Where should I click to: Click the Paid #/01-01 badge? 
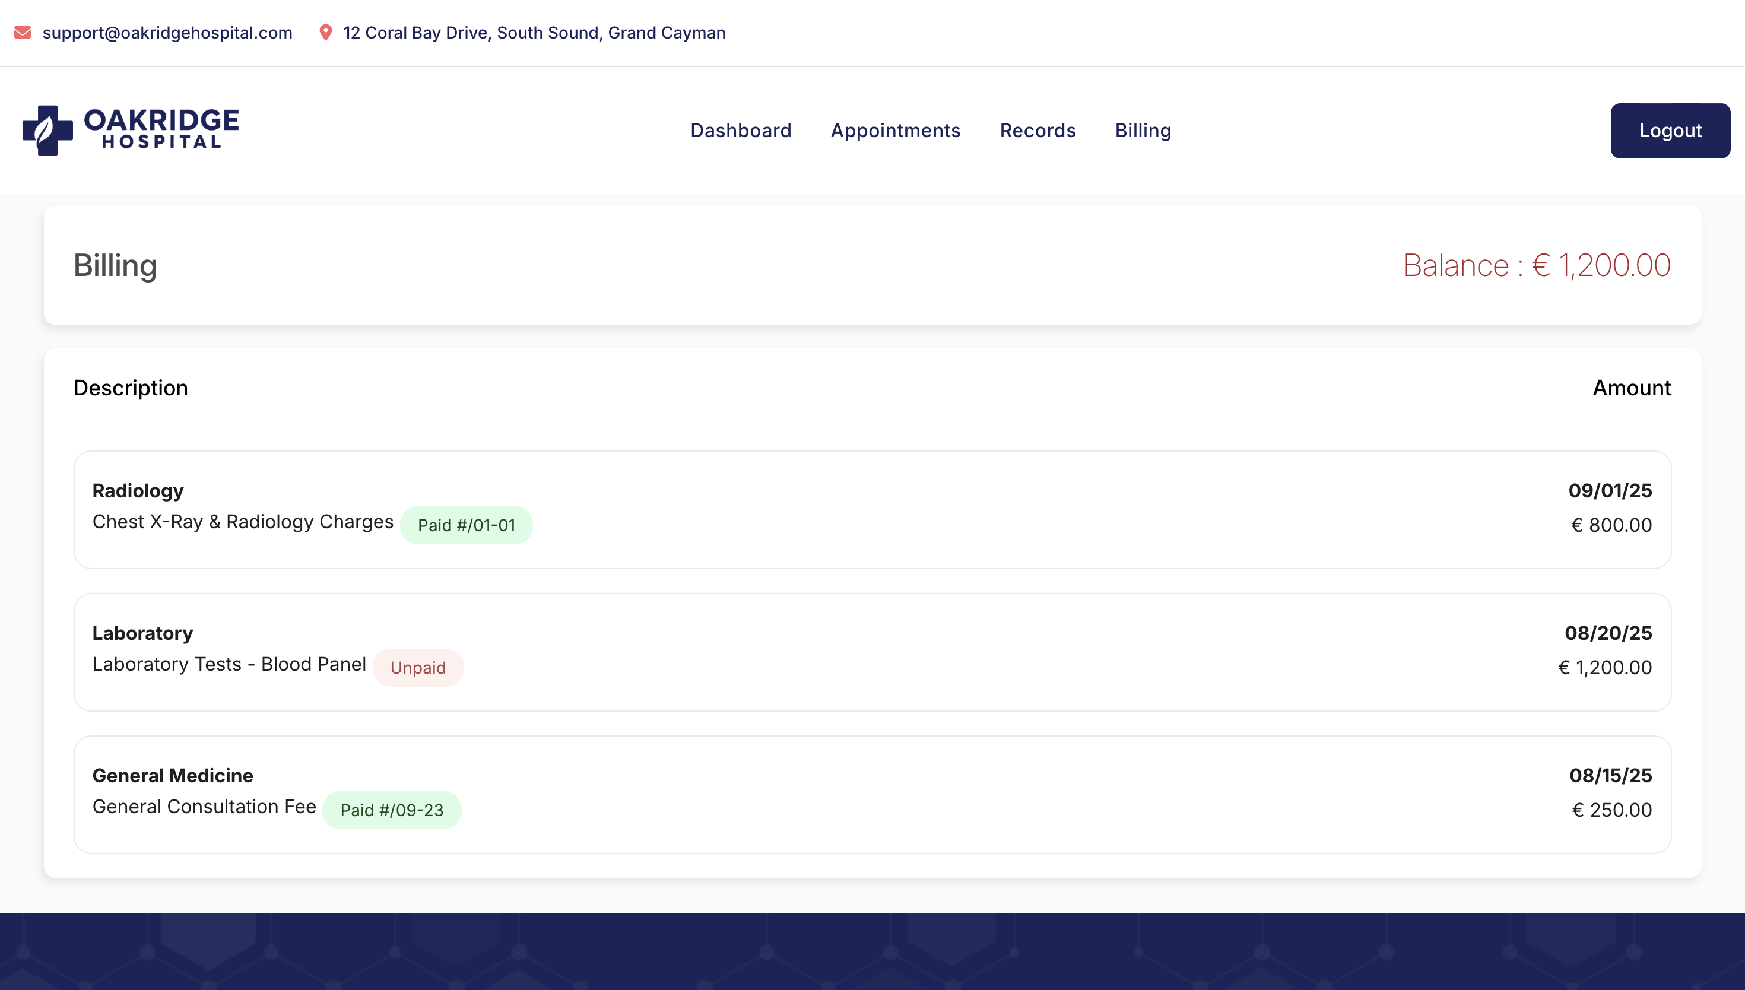pyautogui.click(x=467, y=525)
